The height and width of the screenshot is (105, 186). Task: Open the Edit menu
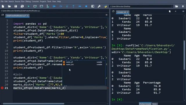(x=6, y=1)
